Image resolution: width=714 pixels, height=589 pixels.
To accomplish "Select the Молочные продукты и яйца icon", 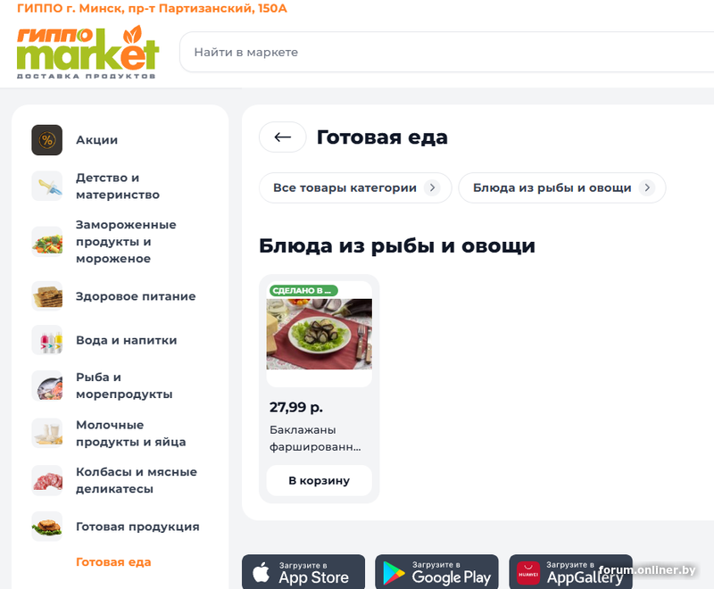I will (47, 434).
